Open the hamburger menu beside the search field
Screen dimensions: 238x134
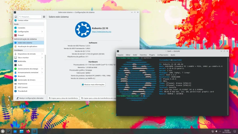[44, 17]
